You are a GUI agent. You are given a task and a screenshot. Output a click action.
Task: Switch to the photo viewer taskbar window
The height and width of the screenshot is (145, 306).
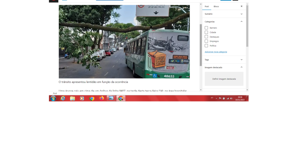pos(111,98)
